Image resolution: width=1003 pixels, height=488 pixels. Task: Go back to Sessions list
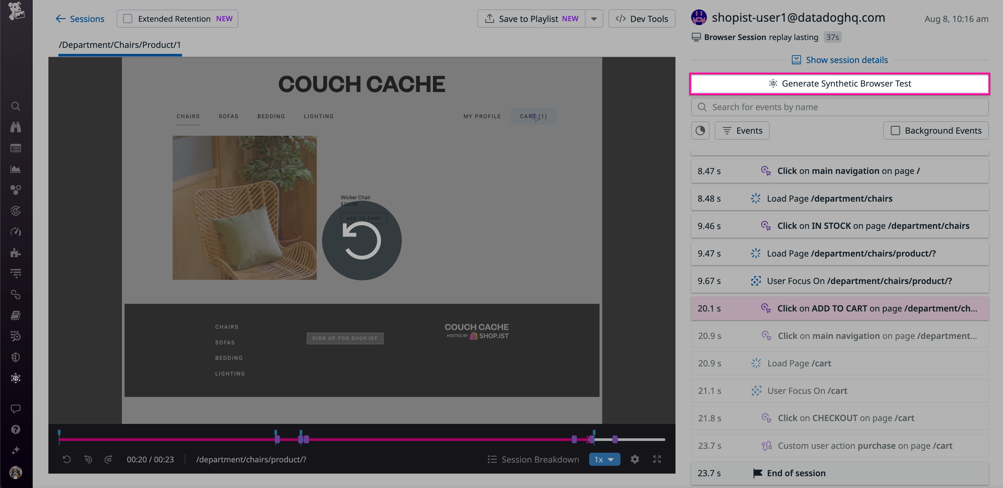click(80, 18)
